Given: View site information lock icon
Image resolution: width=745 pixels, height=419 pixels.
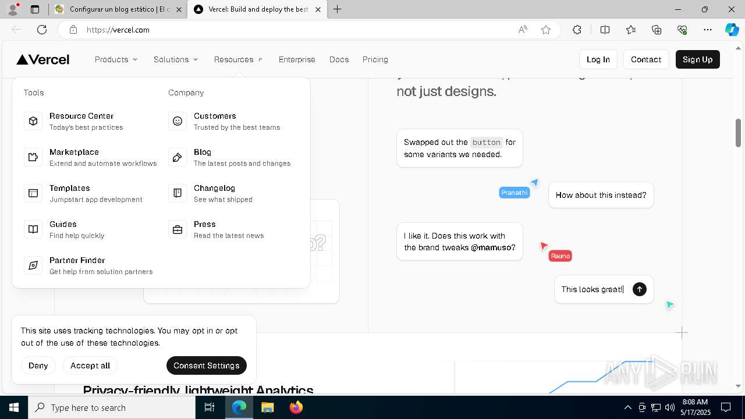Looking at the screenshot, I should [73, 30].
